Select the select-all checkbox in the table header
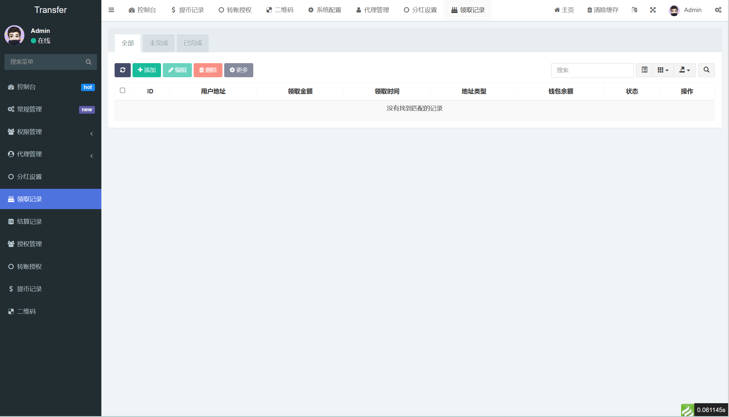 point(123,90)
